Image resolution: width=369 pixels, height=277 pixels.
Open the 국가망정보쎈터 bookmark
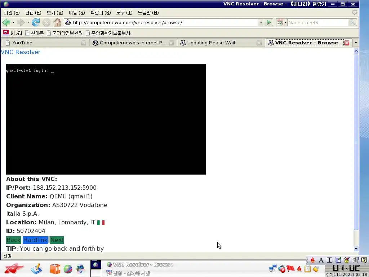pyautogui.click(x=65, y=33)
